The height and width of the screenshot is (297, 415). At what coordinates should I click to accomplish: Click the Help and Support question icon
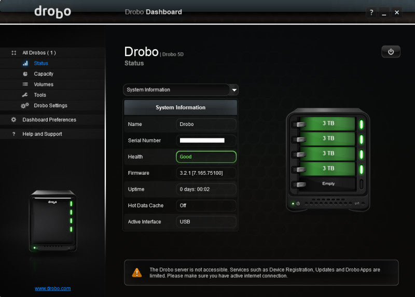[14, 134]
